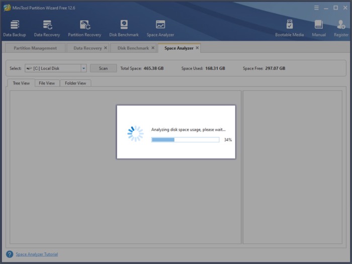Click the spinning loading indicator

[135, 134]
